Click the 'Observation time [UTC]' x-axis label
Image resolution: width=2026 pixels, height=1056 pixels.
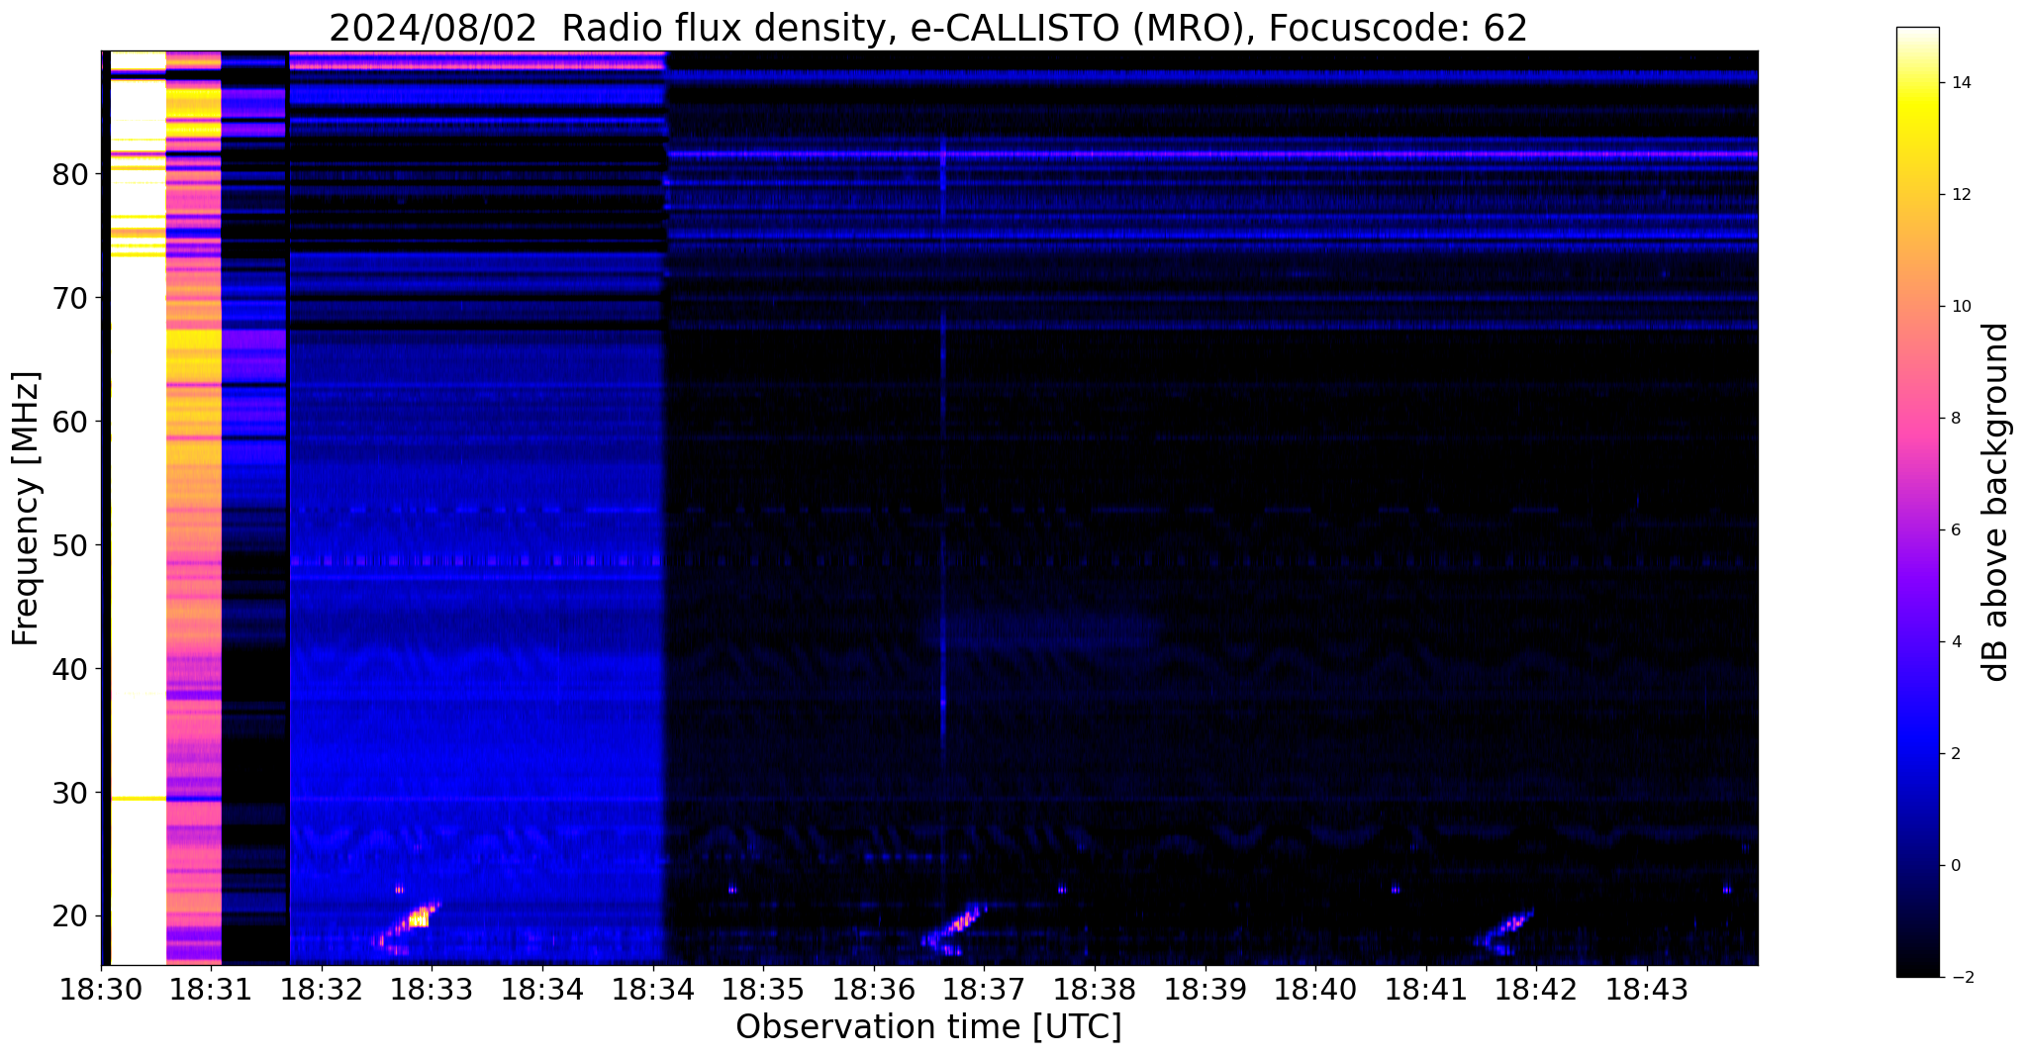928,1027
